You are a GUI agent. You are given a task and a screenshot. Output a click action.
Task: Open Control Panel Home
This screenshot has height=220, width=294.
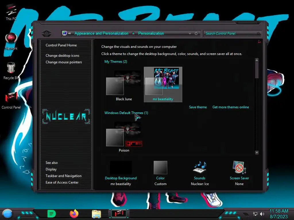pyautogui.click(x=61, y=45)
